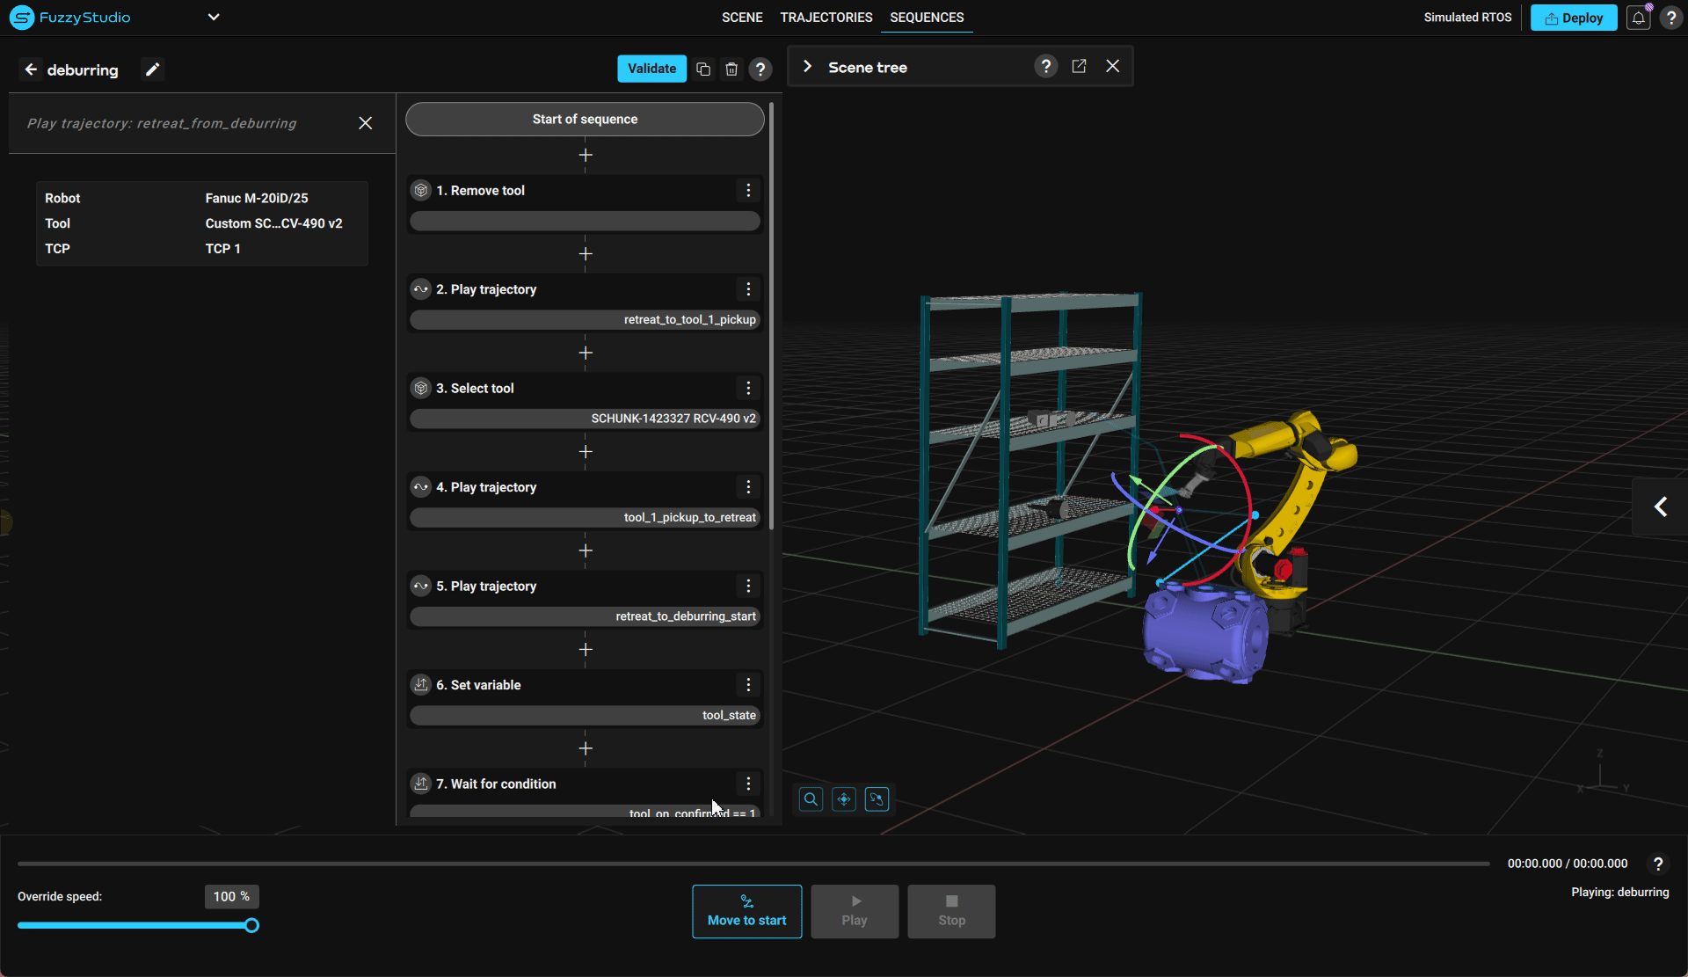Click the Override speed slider handle
This screenshot has width=1688, height=977.
[251, 925]
